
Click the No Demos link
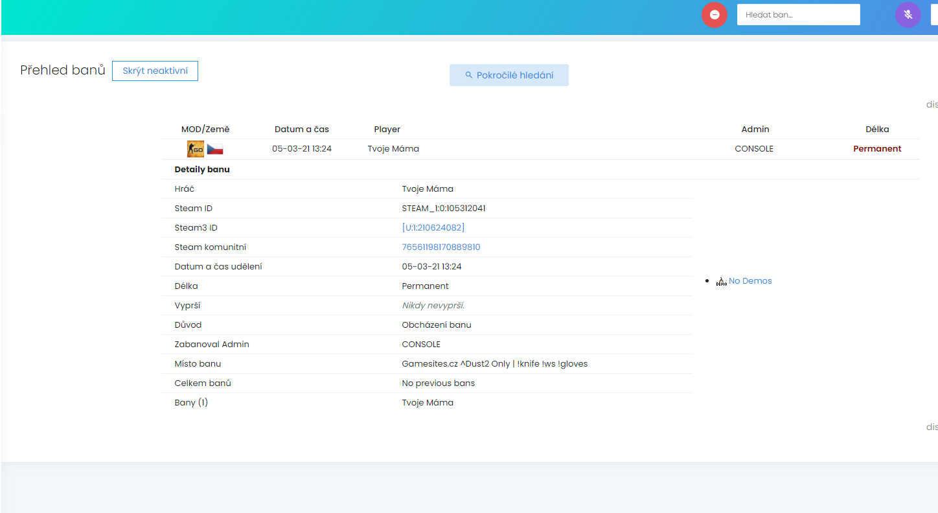[x=750, y=281]
